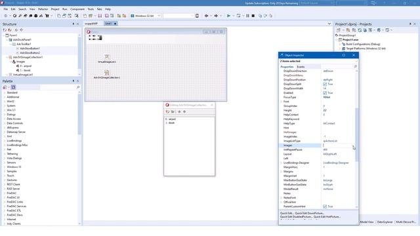Click the Object Inspector vertical scrollbar thumb
This screenshot has width=420, height=236.
tap(356, 134)
